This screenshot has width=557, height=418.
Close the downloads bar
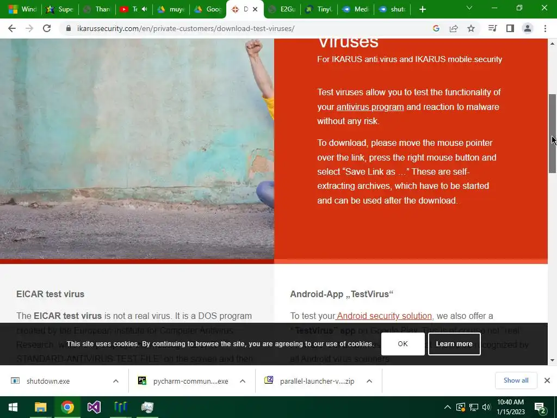pos(547,380)
